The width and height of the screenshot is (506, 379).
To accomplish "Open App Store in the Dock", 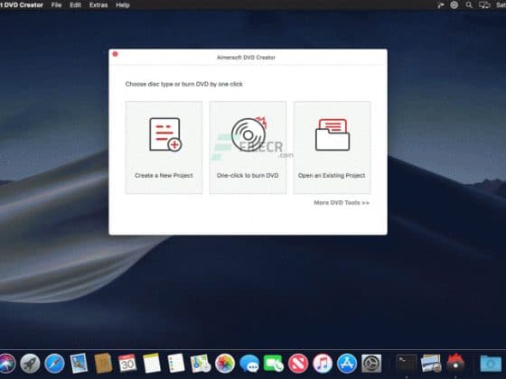I will [x=347, y=363].
